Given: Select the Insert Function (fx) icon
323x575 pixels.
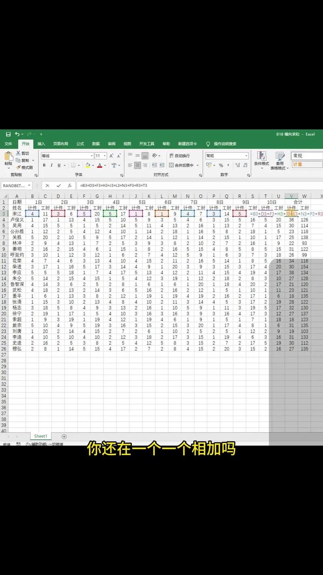Looking at the screenshot, I should (x=69, y=186).
